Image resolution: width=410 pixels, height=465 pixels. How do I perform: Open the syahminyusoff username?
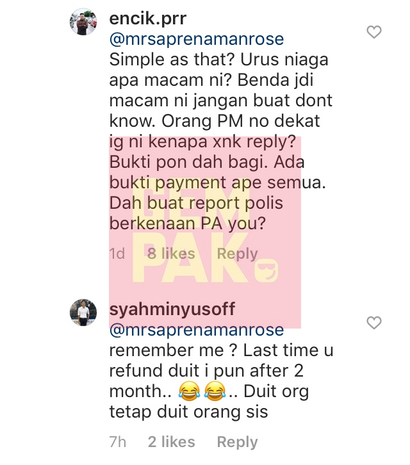click(x=172, y=309)
